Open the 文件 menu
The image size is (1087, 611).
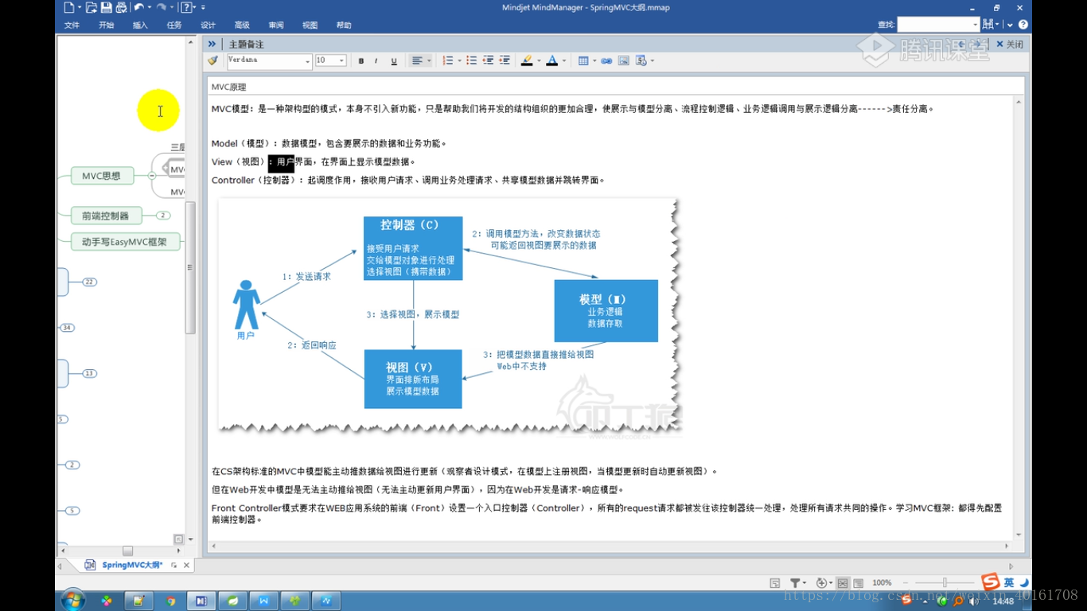72,25
